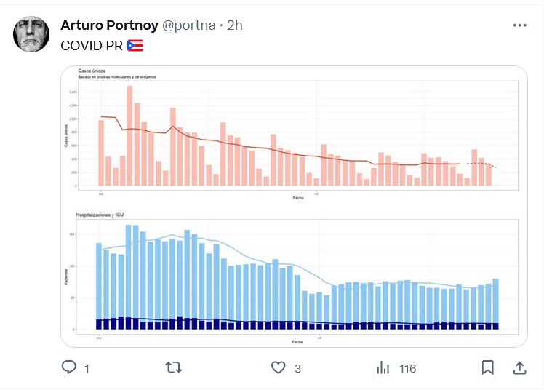Click the 'Hospitalizaciones y ICU' chart title

pos(107,216)
